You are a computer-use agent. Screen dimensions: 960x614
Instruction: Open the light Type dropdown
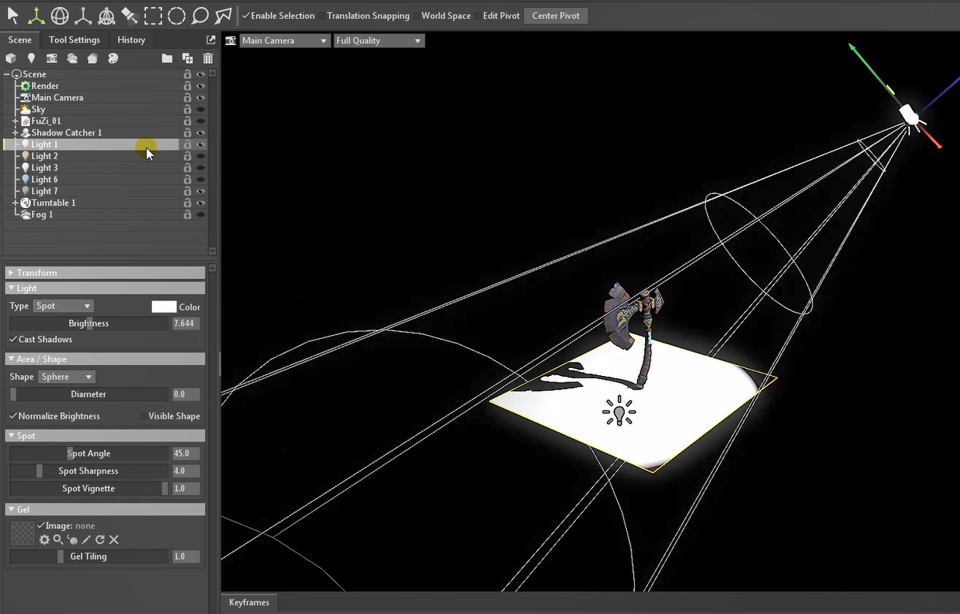[63, 306]
